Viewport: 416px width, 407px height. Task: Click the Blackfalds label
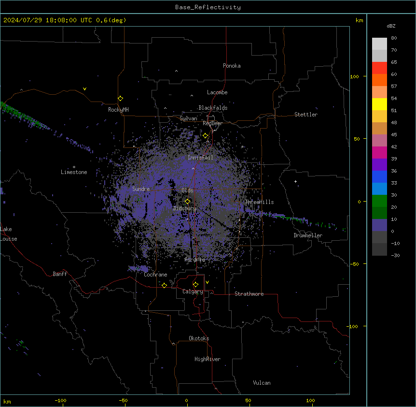pos(213,108)
